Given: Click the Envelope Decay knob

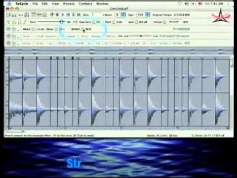Looking at the screenshot, I should point(56,29).
